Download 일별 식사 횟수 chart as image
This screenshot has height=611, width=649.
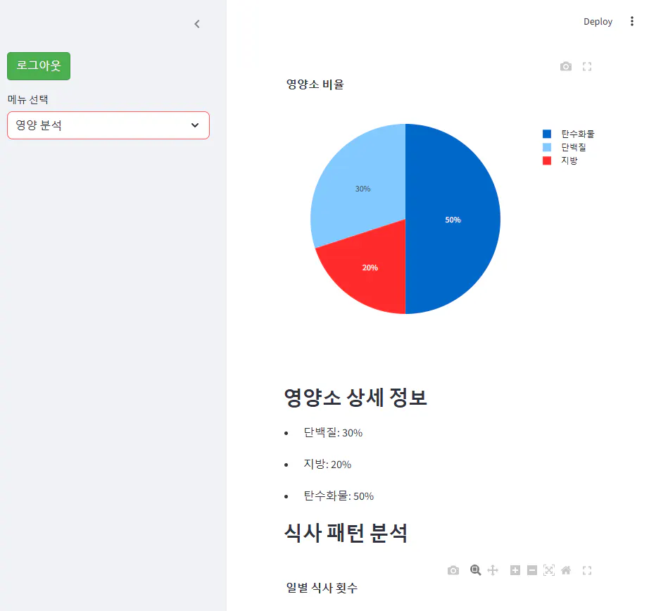tap(453, 570)
